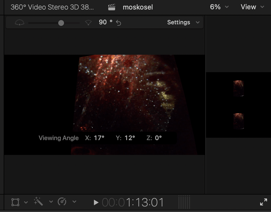Expand the transform tool chevron menu
The width and height of the screenshot is (271, 212).
26,202
